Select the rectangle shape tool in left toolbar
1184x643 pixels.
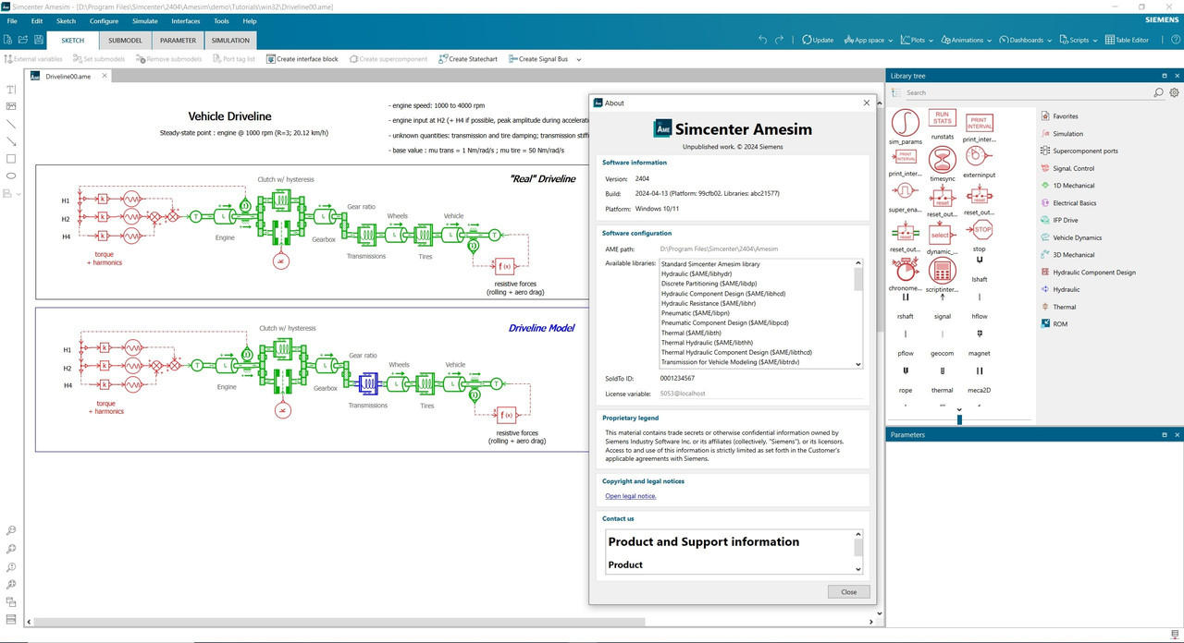click(11, 158)
